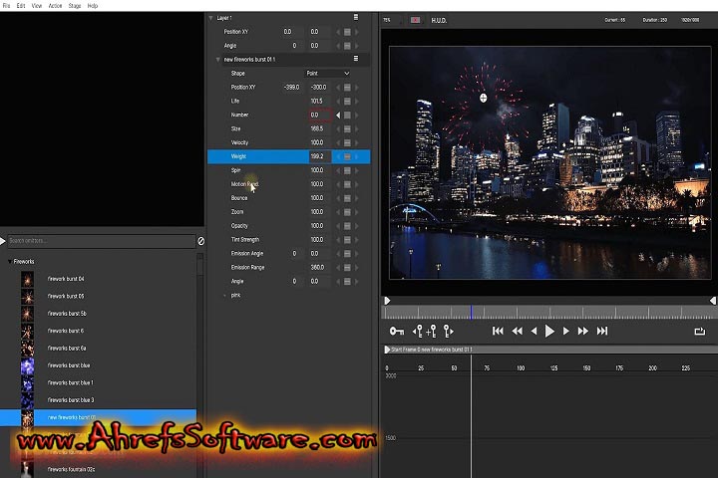Click the red stage background icon beside H.U.D.
Viewport: 718px width, 478px height.
415,20
